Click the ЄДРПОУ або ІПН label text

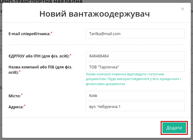pos(40,56)
